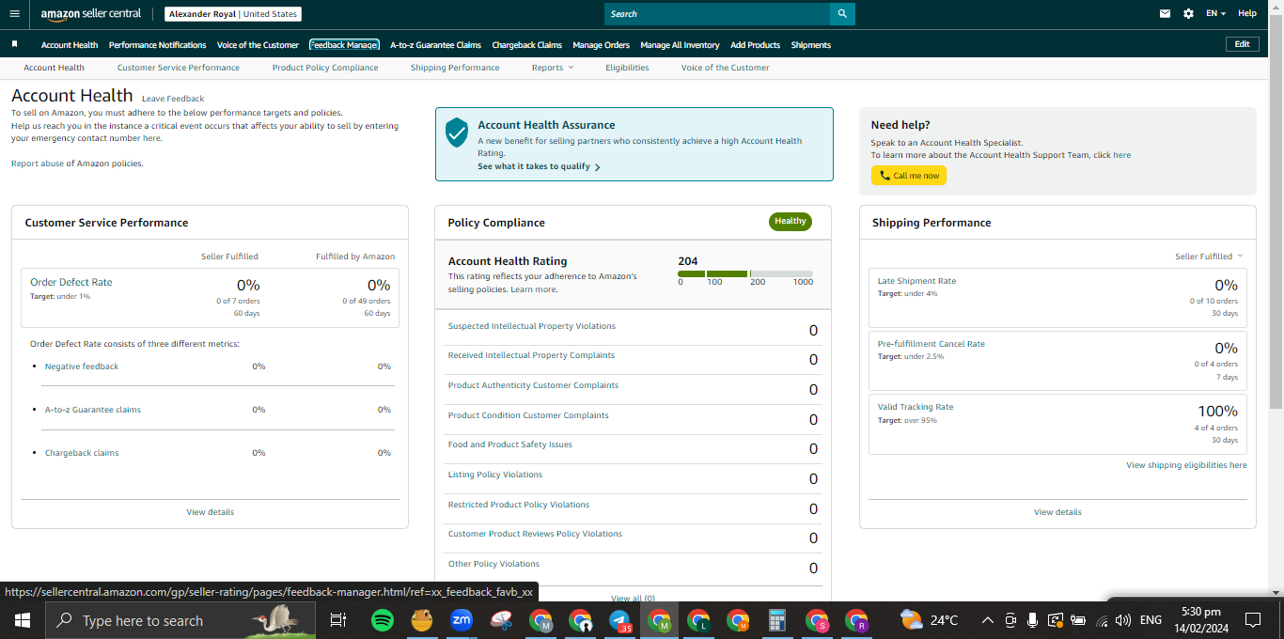Open Manage All Inventory in favorites bar
The height and width of the screenshot is (639, 1284).
680,45
